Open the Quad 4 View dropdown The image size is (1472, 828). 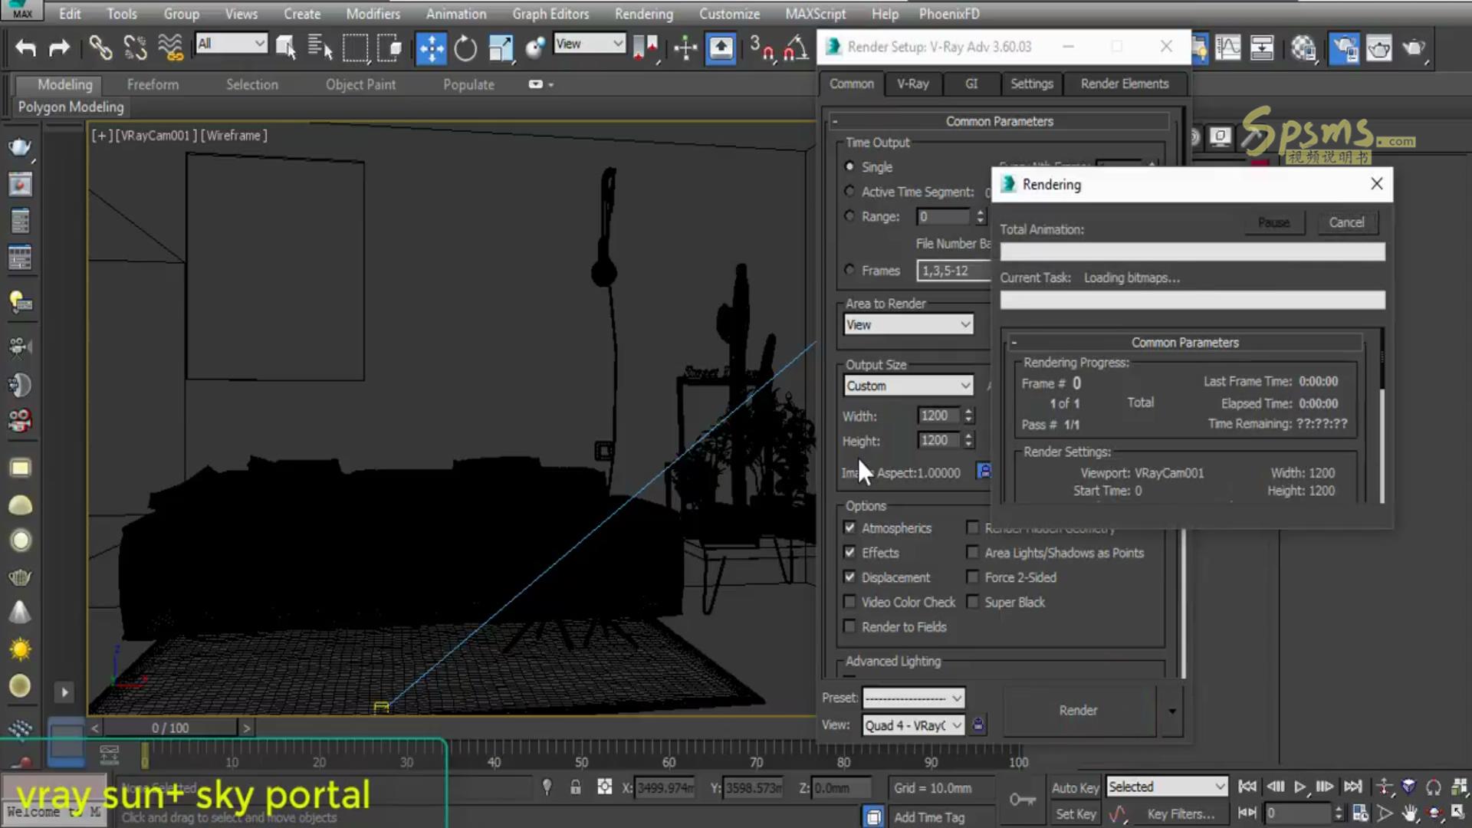click(x=913, y=725)
